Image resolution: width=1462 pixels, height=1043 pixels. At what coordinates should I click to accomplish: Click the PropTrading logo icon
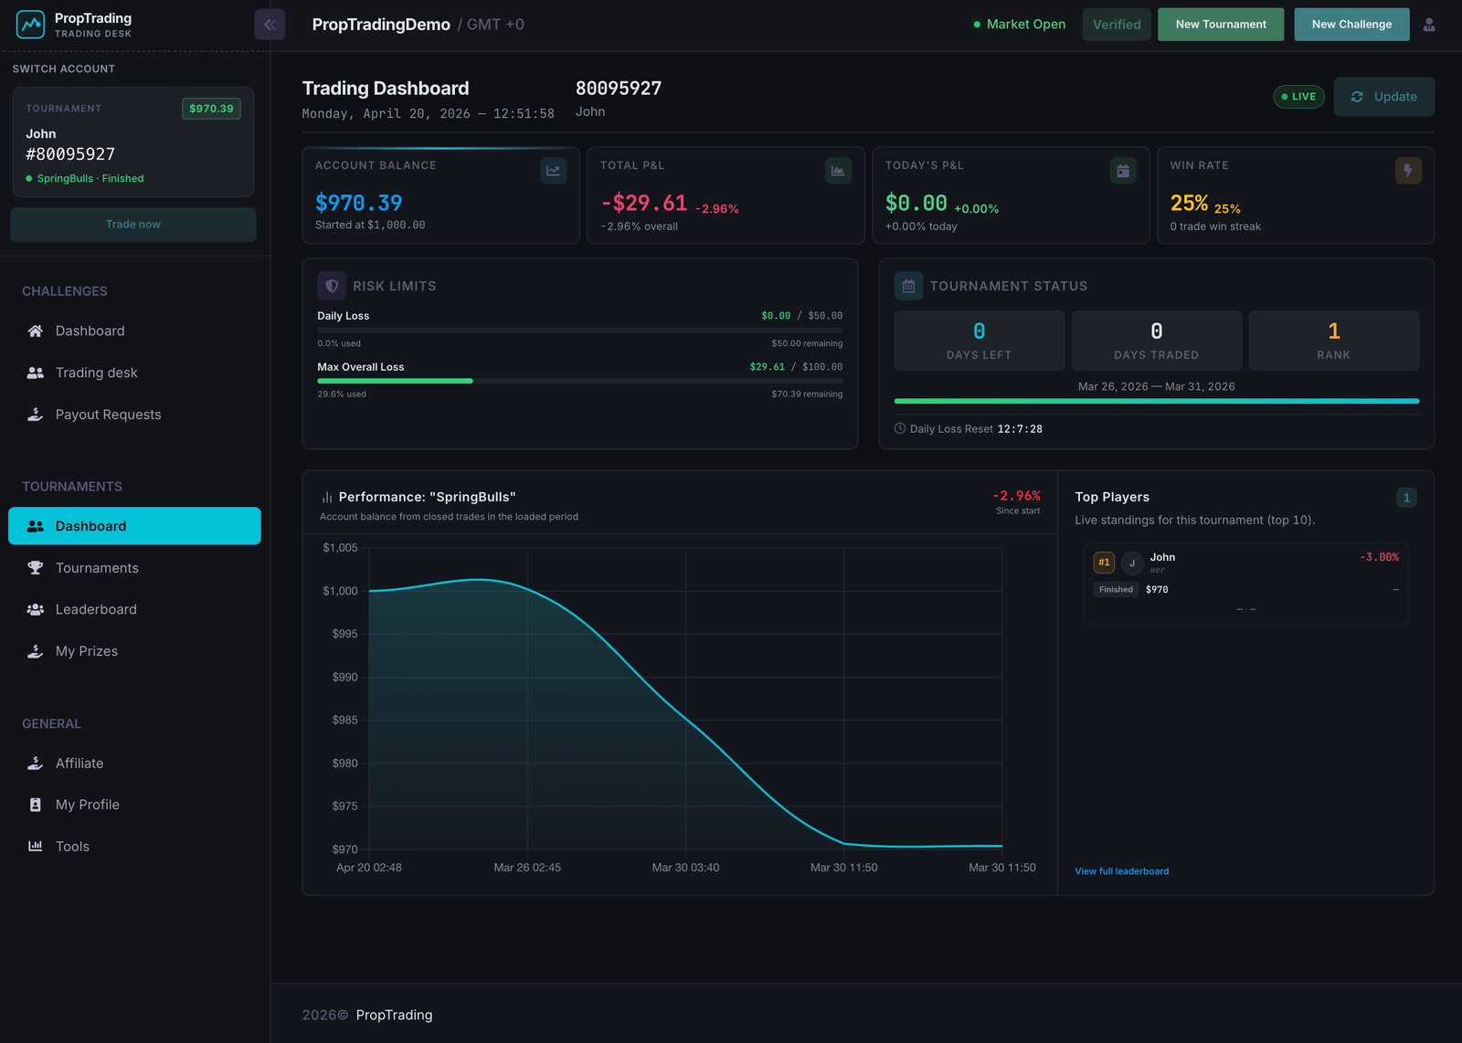click(30, 24)
